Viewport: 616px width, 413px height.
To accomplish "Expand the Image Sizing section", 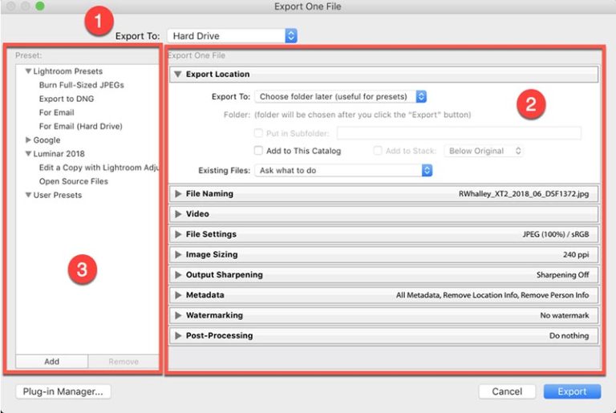I will [x=178, y=255].
